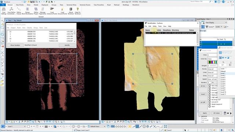
Task: Open Design Block Boundaries tool
Action: (x=28, y=11)
